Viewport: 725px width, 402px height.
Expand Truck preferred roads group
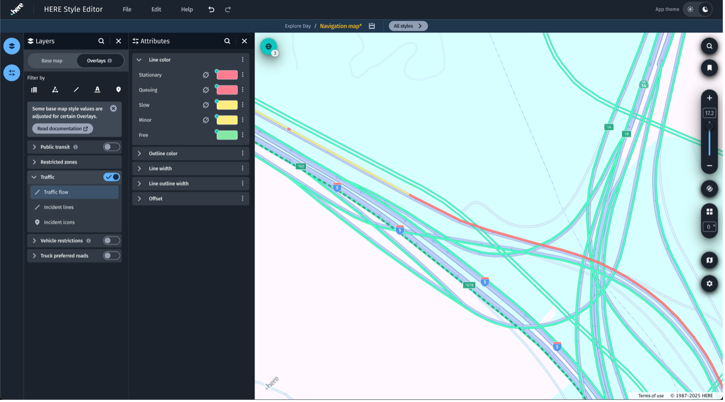pos(35,256)
